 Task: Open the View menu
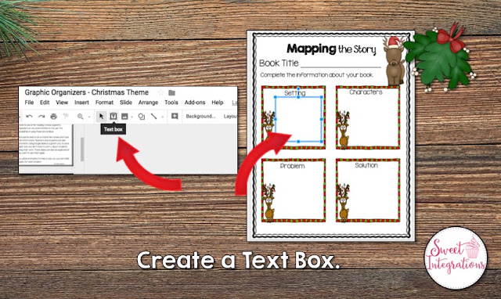coord(62,103)
